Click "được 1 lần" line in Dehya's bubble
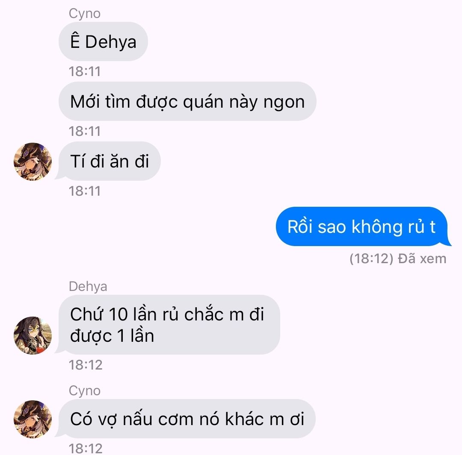This screenshot has height=455, width=462. click(x=112, y=336)
